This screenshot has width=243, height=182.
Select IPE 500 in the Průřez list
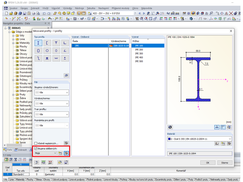(x=148, y=61)
